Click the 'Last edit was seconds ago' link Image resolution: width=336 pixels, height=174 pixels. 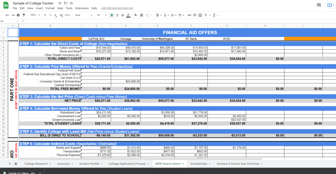tap(117, 8)
